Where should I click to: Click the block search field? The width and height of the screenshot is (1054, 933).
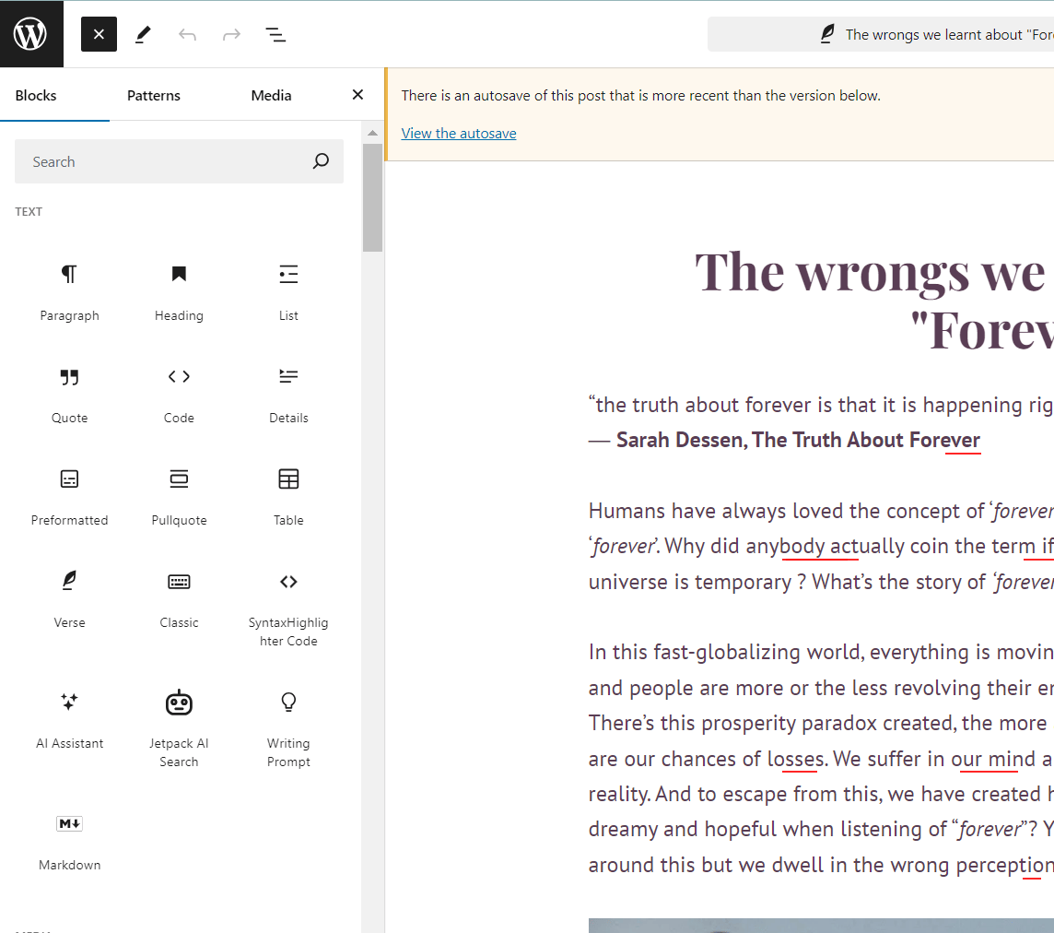coord(166,161)
